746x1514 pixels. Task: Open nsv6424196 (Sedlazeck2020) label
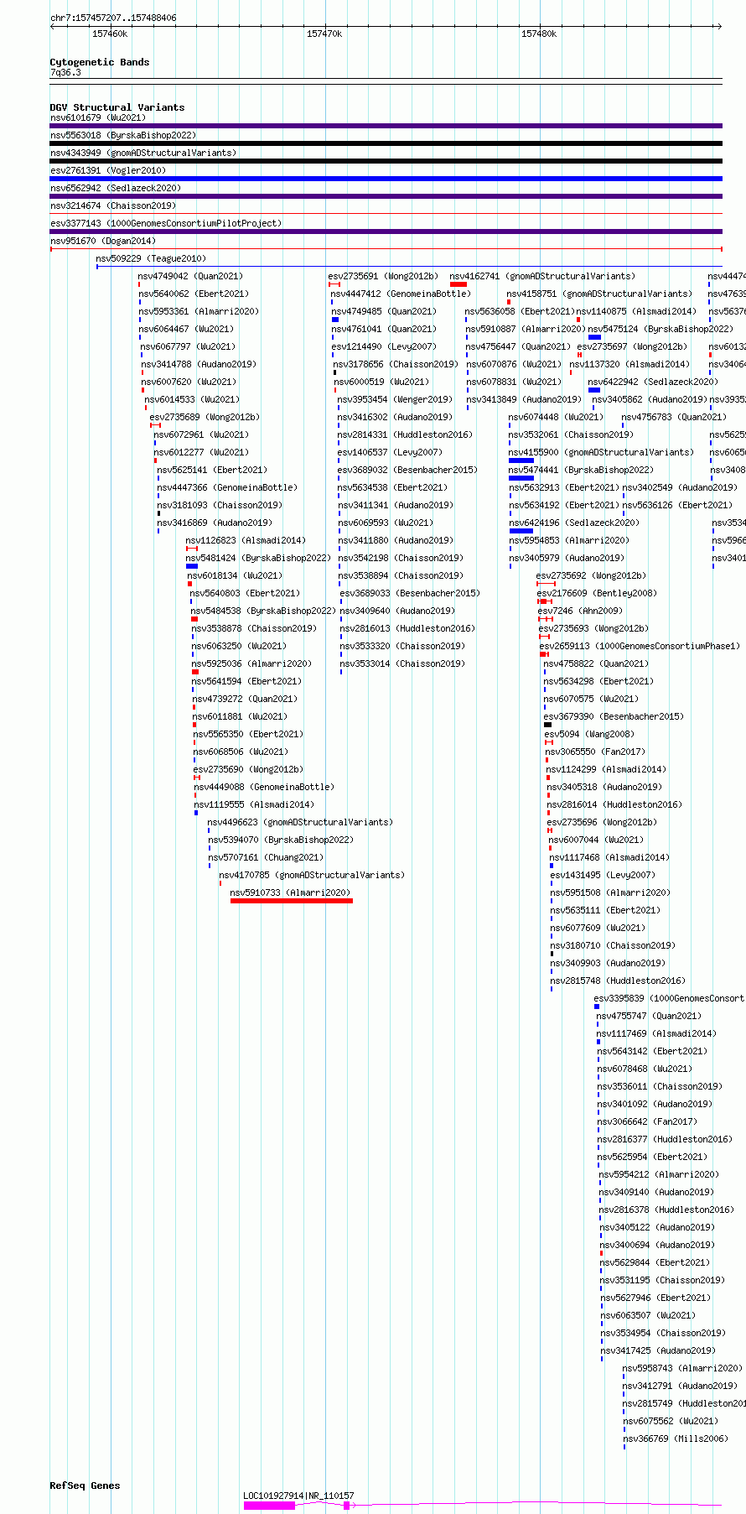(574, 523)
